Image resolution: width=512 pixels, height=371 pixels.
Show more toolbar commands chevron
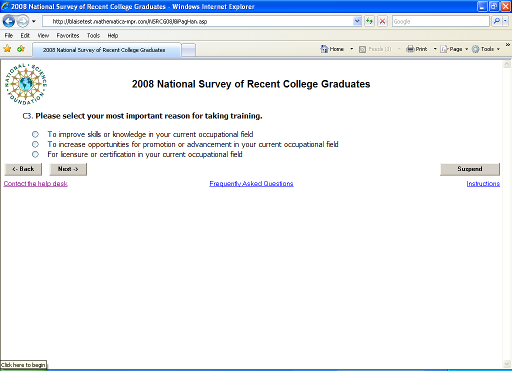pos(508,44)
